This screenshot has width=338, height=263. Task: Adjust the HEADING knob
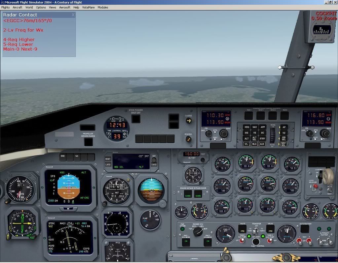coord(188,139)
